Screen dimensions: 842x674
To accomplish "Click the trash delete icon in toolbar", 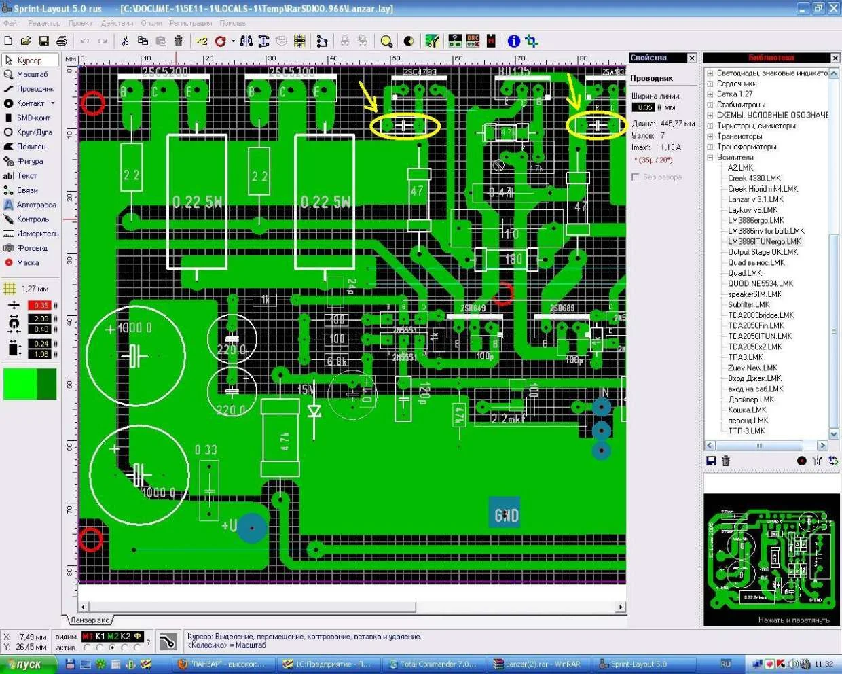I will coord(179,41).
